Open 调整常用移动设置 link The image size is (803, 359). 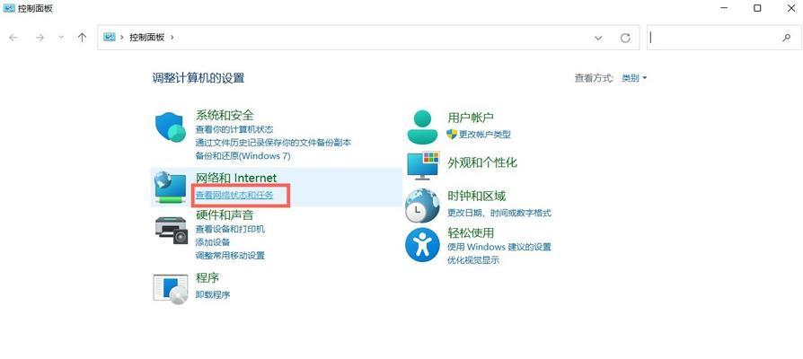230,255
